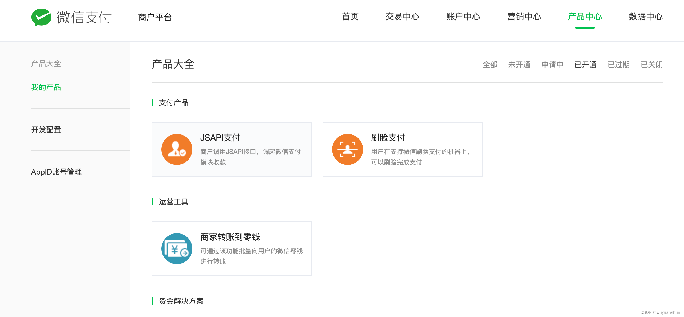This screenshot has width=684, height=317.
Task: Click the 微信支付 brand text
Action: pyautogui.click(x=84, y=17)
